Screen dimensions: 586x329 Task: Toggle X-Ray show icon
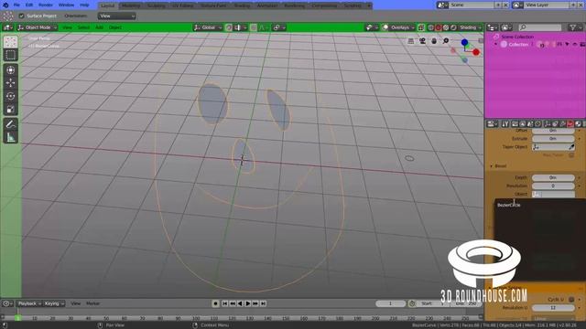(x=421, y=27)
